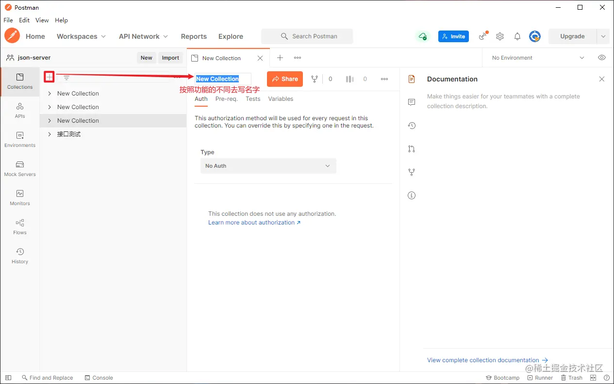Click the Share button

tap(285, 79)
